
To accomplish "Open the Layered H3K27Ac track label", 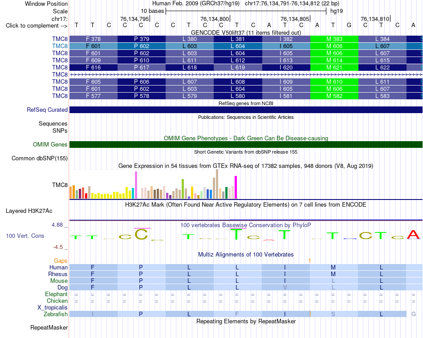I will (29, 211).
